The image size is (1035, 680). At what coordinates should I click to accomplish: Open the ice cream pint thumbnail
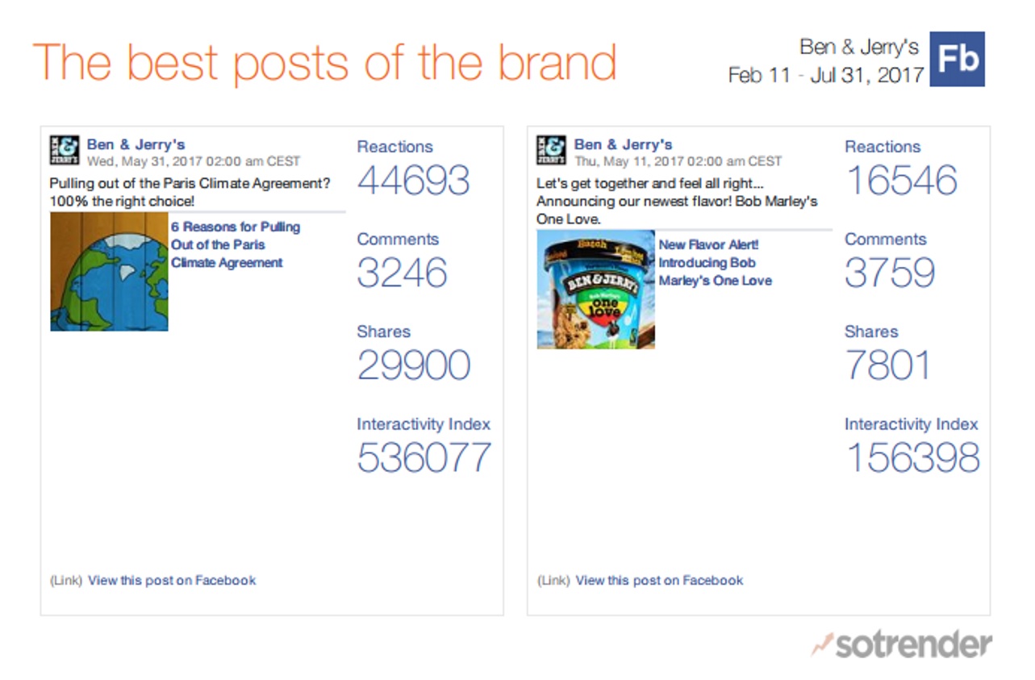pos(596,290)
